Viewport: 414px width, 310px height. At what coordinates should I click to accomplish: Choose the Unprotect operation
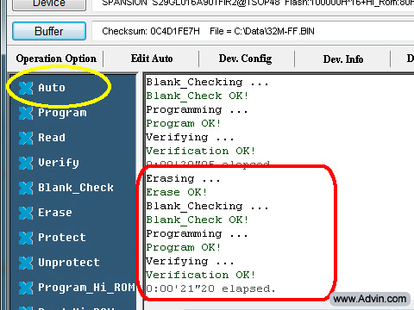[x=69, y=263]
